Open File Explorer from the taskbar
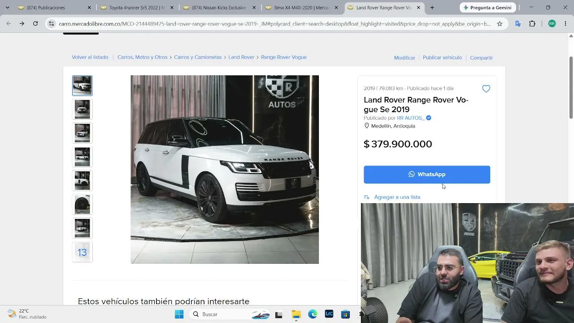 coord(296,314)
